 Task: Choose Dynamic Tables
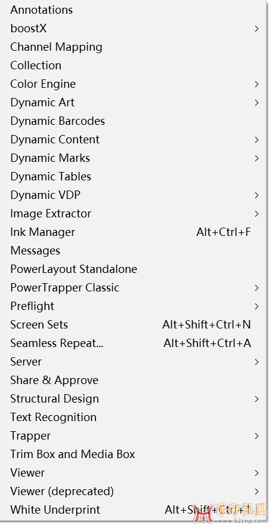[134, 177]
